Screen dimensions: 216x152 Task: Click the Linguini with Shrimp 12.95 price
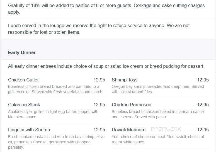99,130
